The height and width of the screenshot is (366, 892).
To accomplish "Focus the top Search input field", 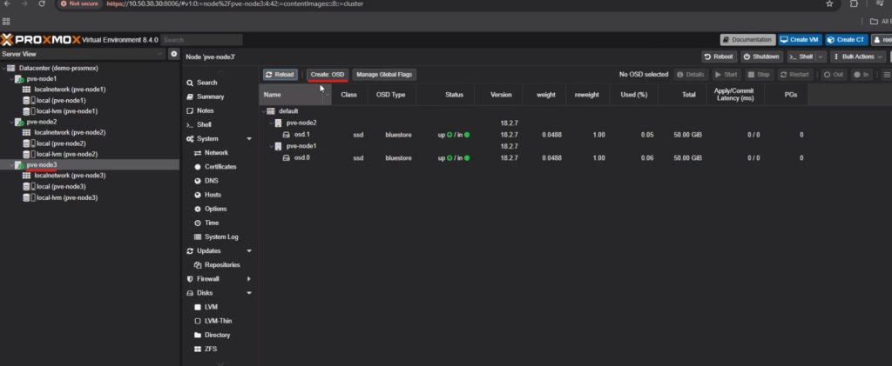I will [202, 40].
